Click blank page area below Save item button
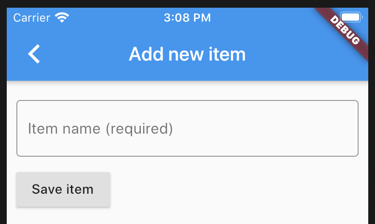Screen dimensions: 375x224 coord(187,215)
